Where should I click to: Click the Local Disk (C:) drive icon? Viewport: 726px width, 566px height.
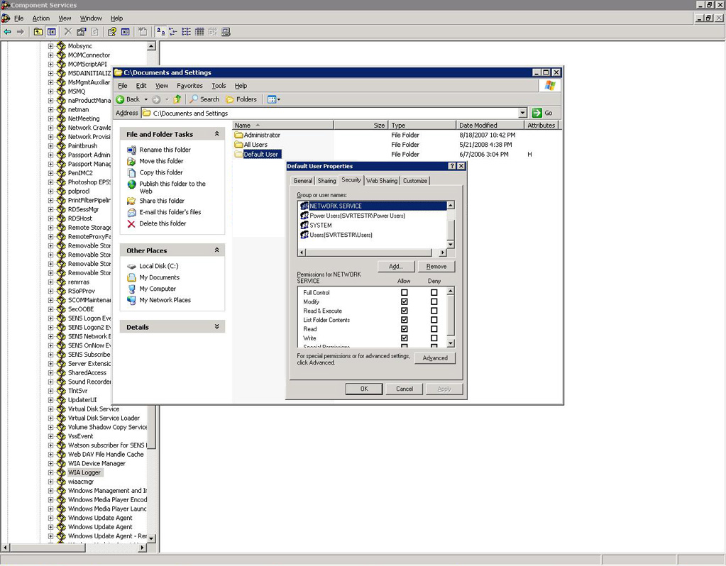[131, 266]
